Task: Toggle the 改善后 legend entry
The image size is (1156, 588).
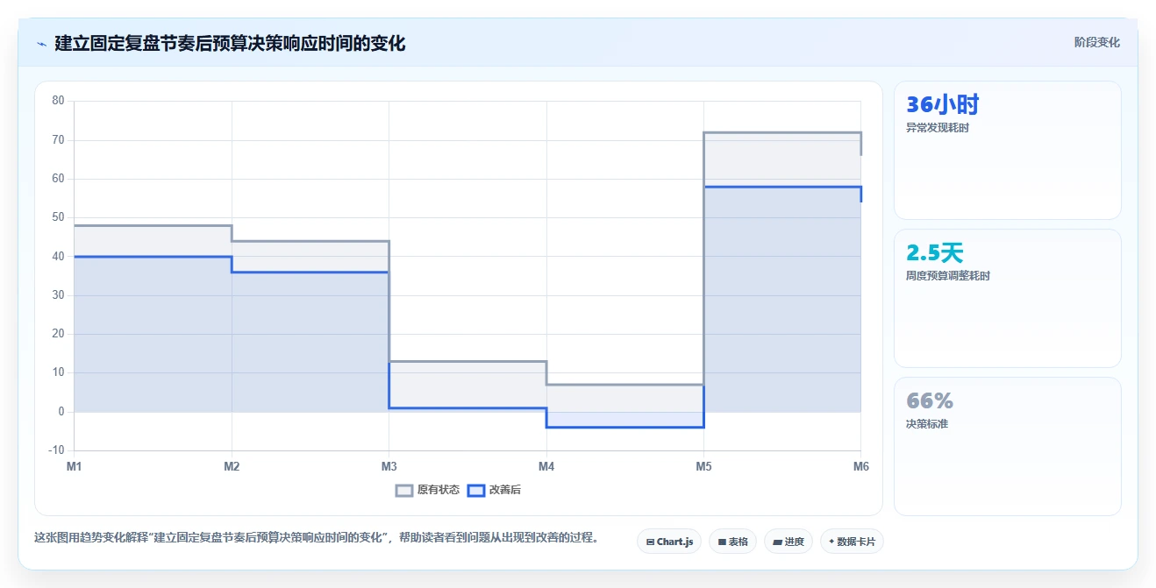Action: point(494,490)
